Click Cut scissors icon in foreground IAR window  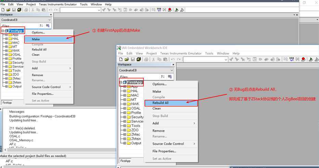pos(153,59)
